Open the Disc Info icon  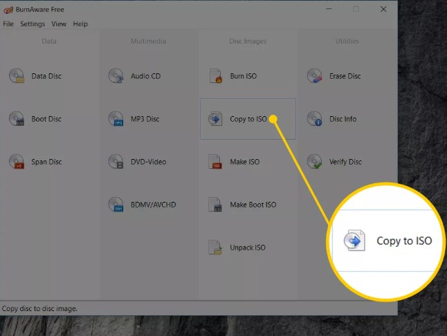pos(314,119)
